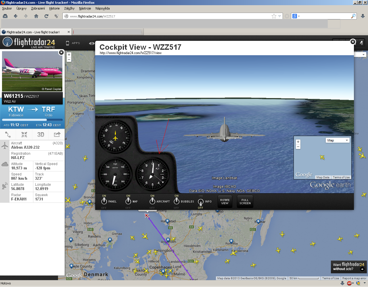Open the search engine selector dropdown
The width and height of the screenshot is (368, 287).
296,16
